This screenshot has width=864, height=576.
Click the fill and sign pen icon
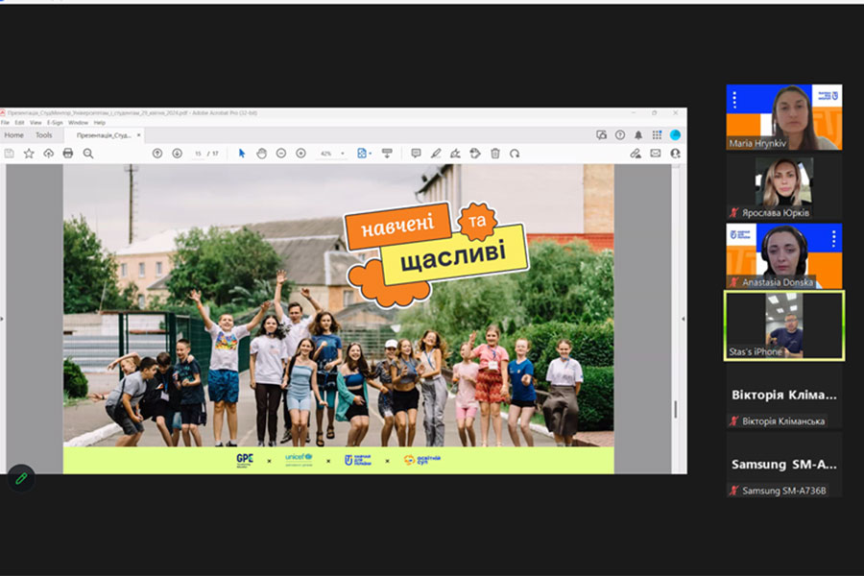coord(636,154)
